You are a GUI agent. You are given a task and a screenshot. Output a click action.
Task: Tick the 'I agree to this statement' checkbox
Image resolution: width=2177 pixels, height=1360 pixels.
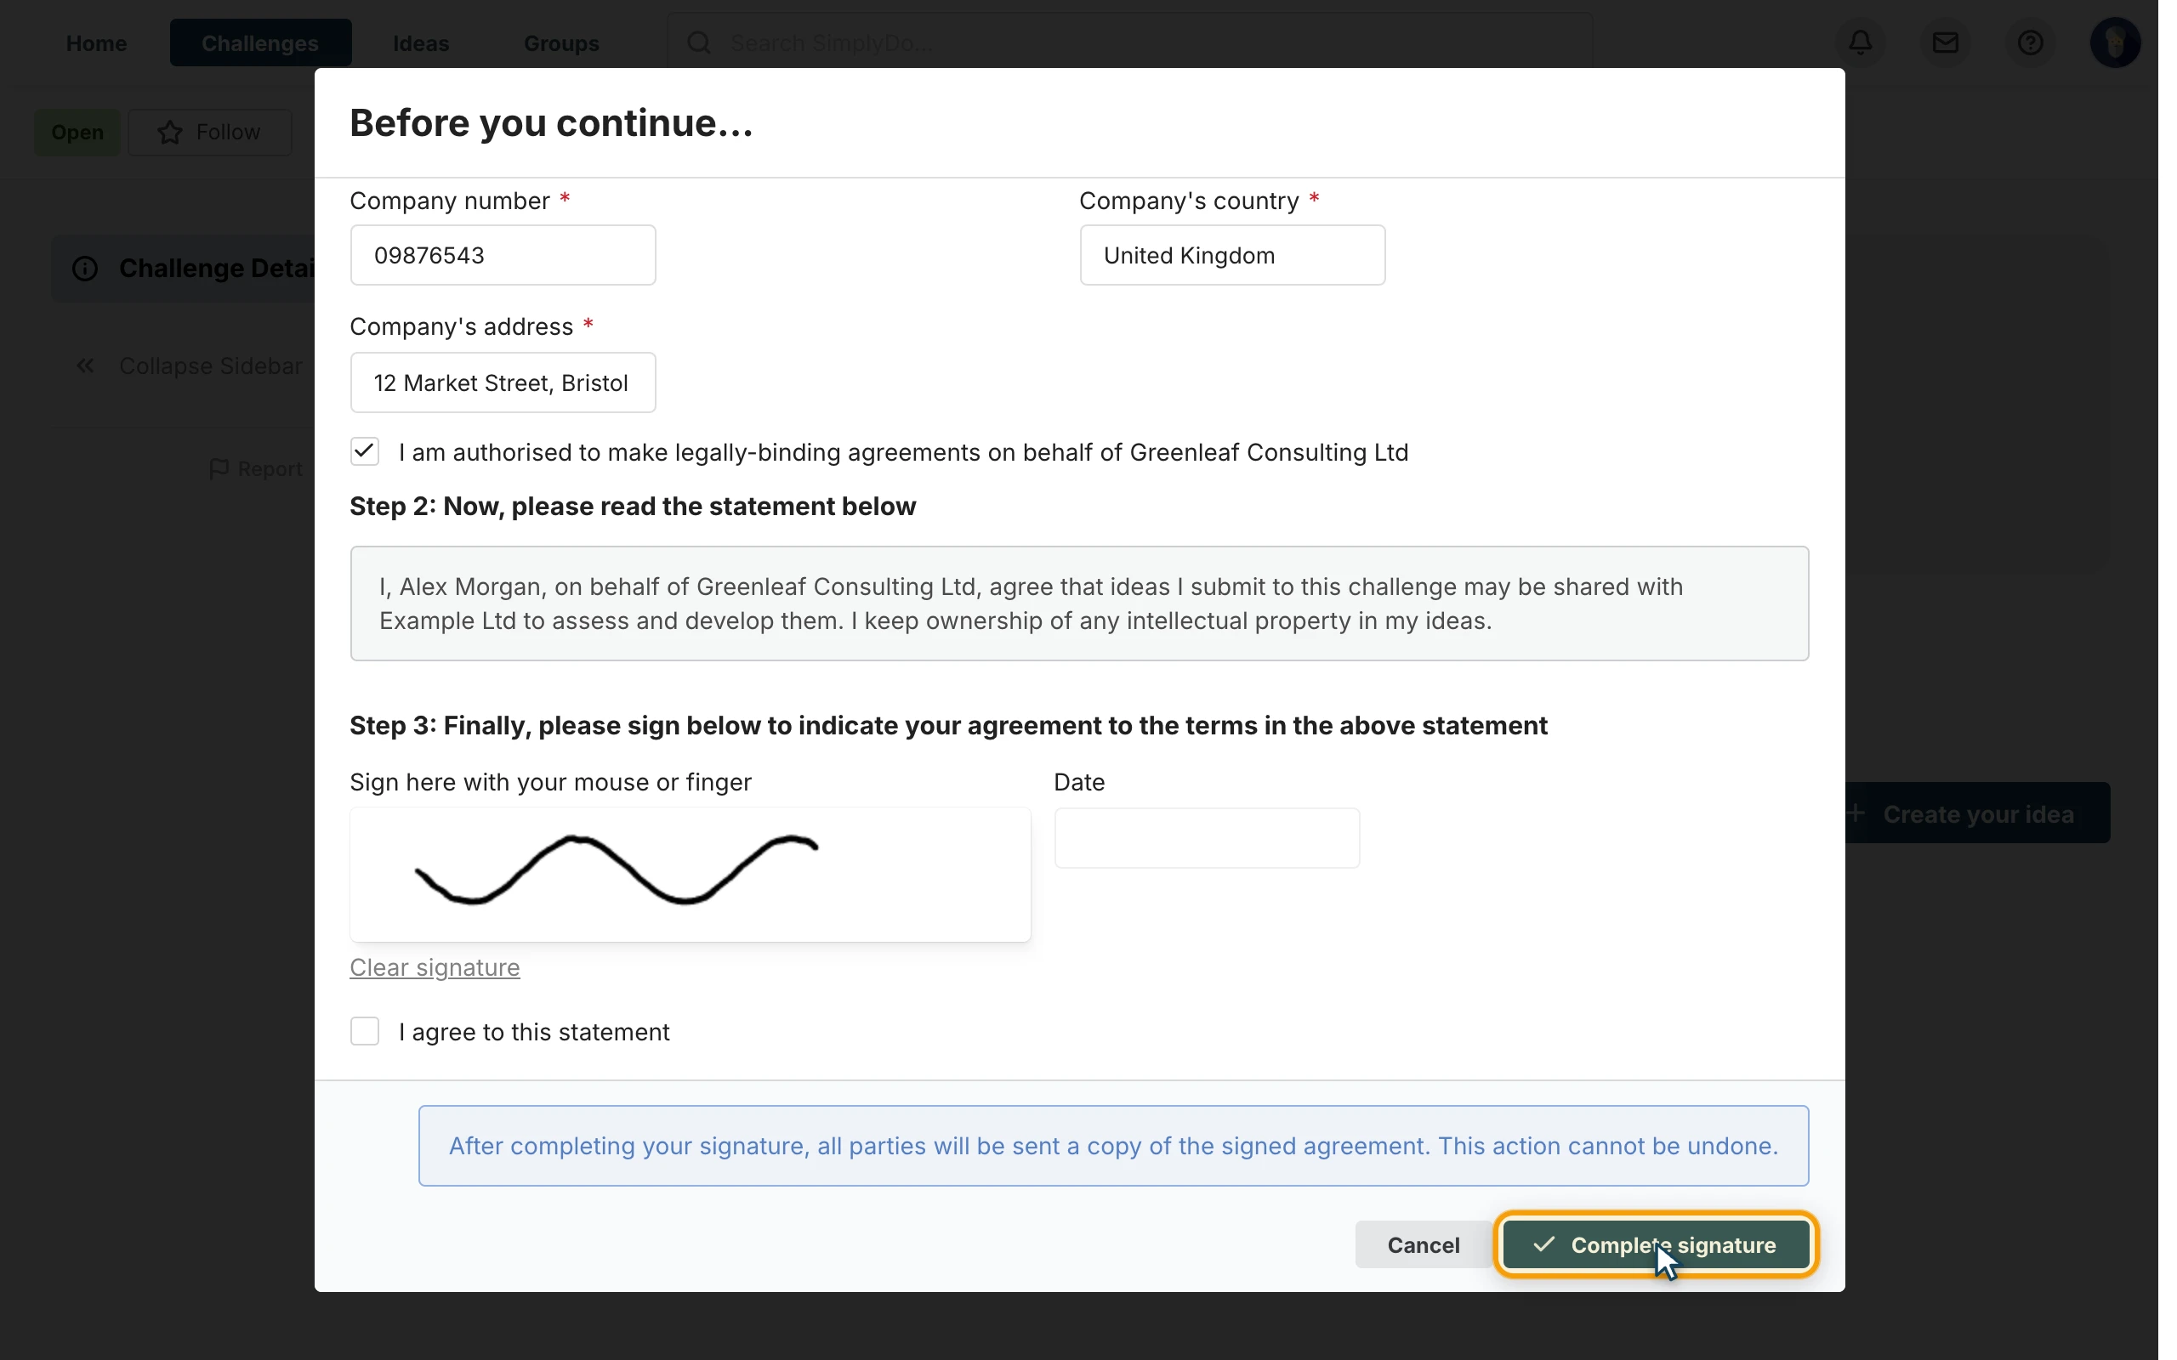364,1031
